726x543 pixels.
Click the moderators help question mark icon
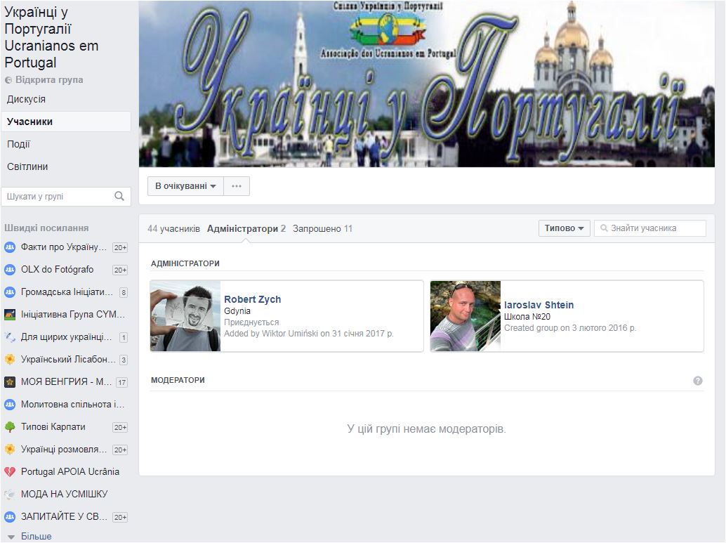pyautogui.click(x=697, y=381)
